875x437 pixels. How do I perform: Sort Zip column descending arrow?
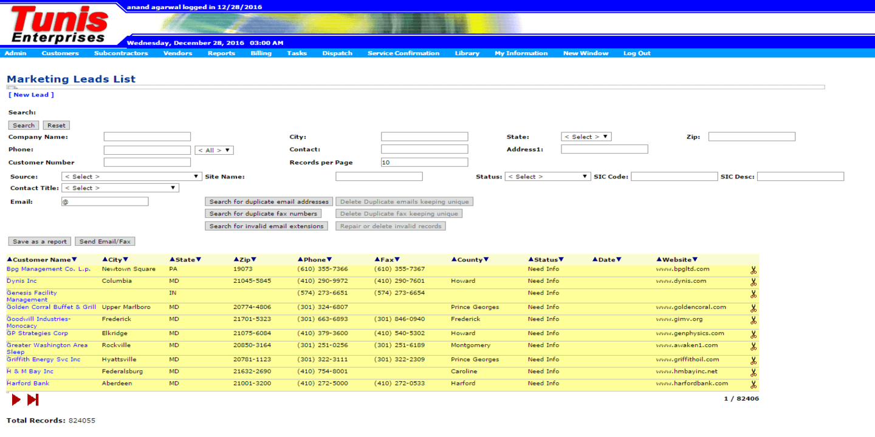(x=254, y=260)
